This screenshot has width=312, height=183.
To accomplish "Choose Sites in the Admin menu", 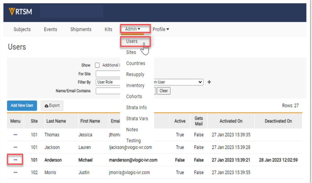I will coord(131,52).
